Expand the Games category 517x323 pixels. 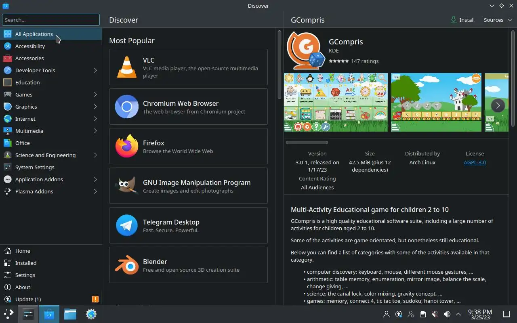[95, 94]
